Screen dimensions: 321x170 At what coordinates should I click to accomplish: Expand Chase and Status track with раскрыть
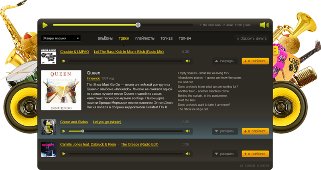coord(225,131)
